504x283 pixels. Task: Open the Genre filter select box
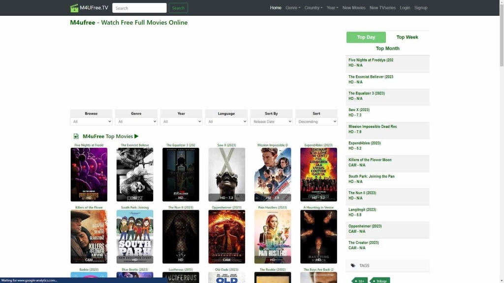136,122
